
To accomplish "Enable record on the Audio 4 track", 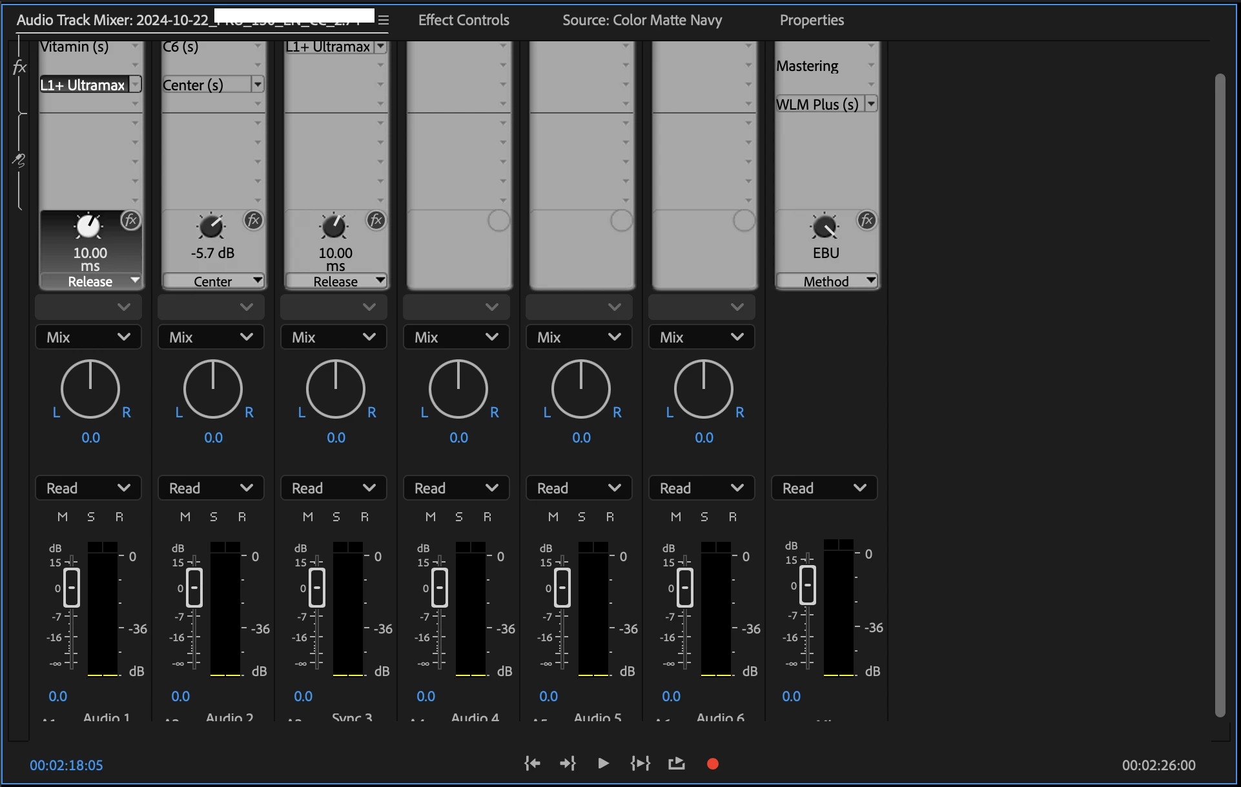I will click(487, 517).
